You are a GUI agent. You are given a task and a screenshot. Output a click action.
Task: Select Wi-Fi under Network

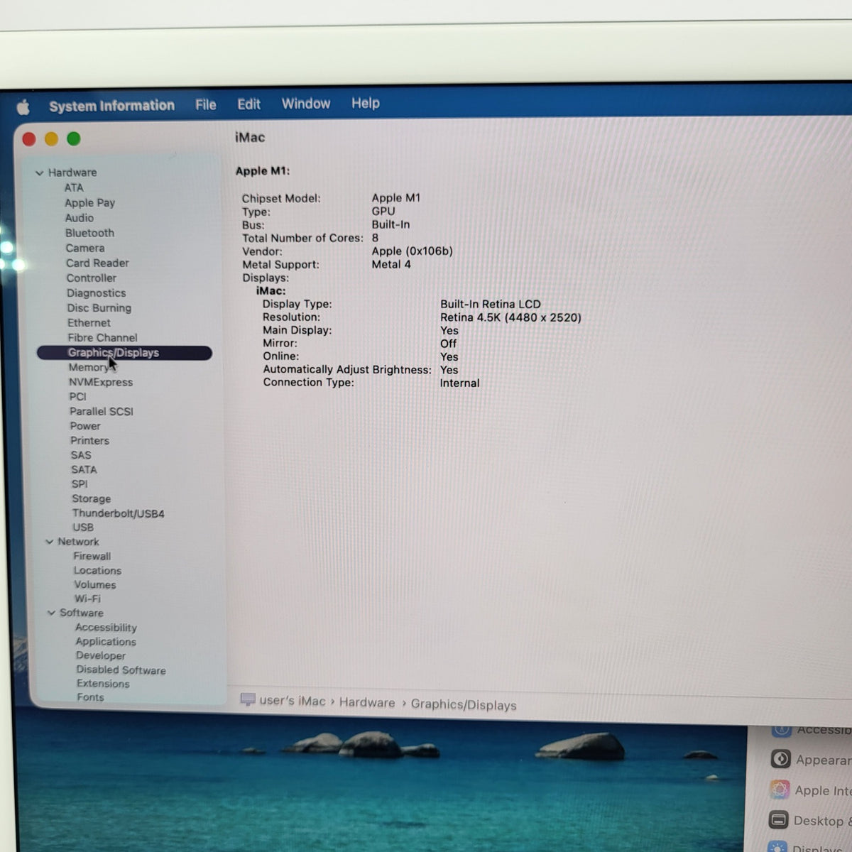pyautogui.click(x=87, y=599)
